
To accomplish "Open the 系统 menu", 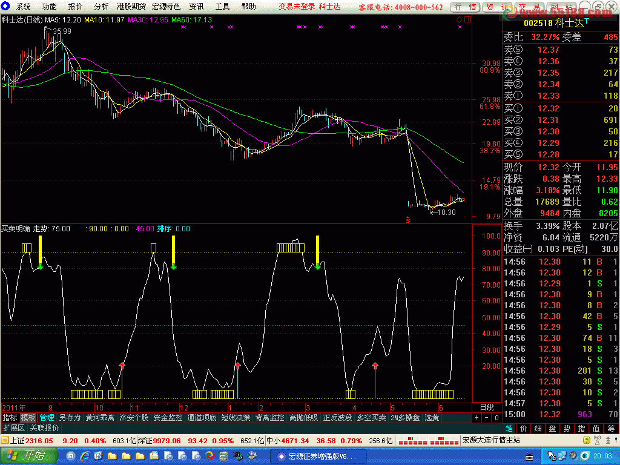I will [23, 7].
